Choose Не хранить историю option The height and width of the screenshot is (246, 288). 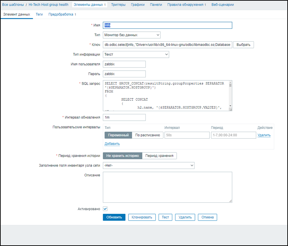pyautogui.click(x=122, y=156)
